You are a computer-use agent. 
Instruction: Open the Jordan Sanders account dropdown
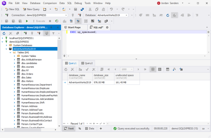183,3
